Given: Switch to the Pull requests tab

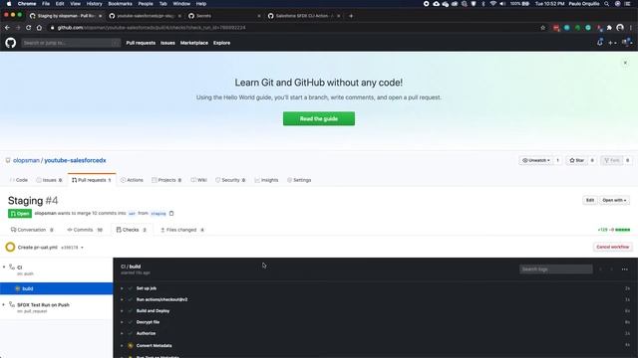Looking at the screenshot, I should (x=92, y=180).
